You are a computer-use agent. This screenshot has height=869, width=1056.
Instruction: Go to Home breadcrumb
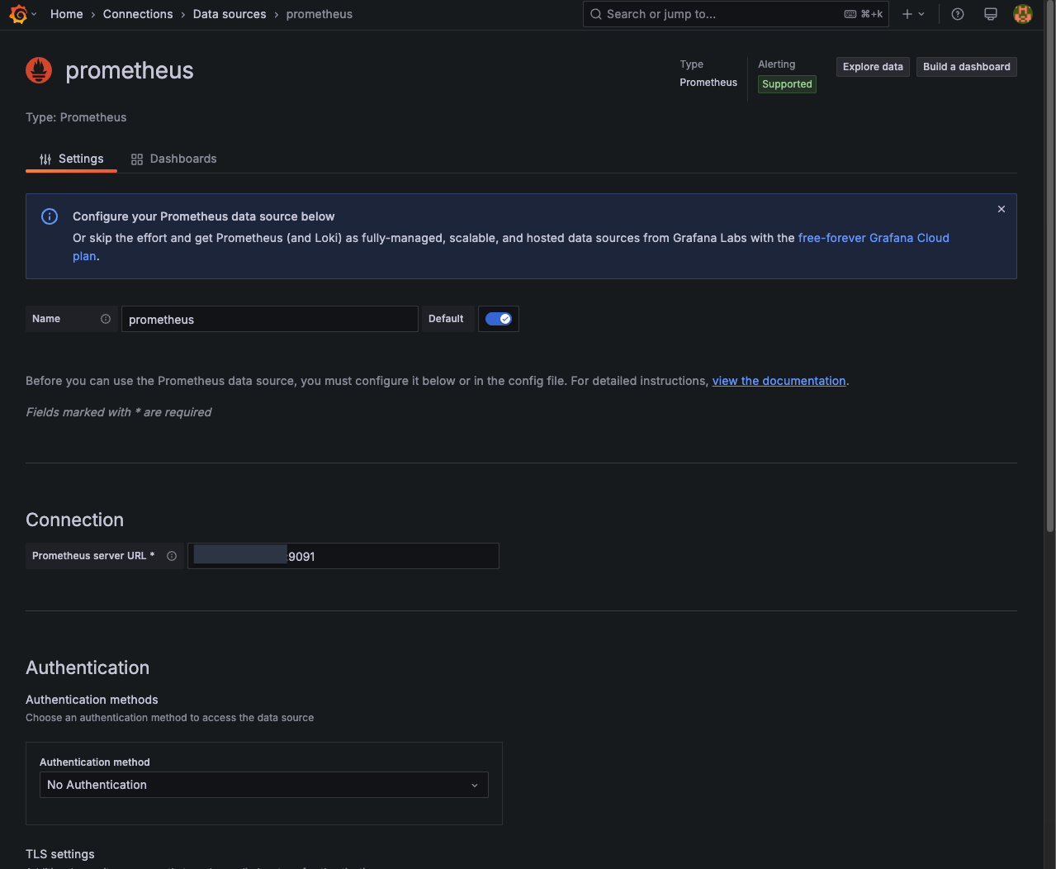(66, 14)
